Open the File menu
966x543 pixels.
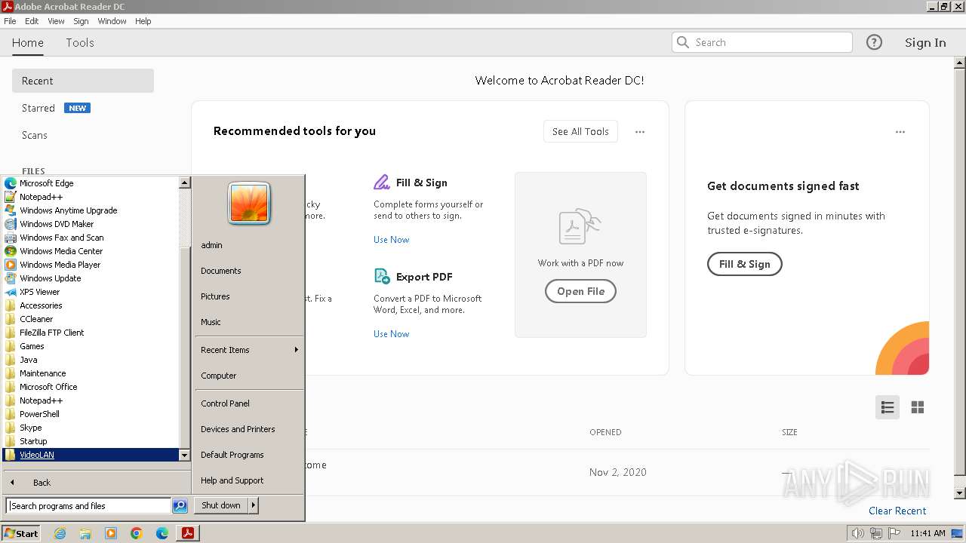(x=10, y=21)
